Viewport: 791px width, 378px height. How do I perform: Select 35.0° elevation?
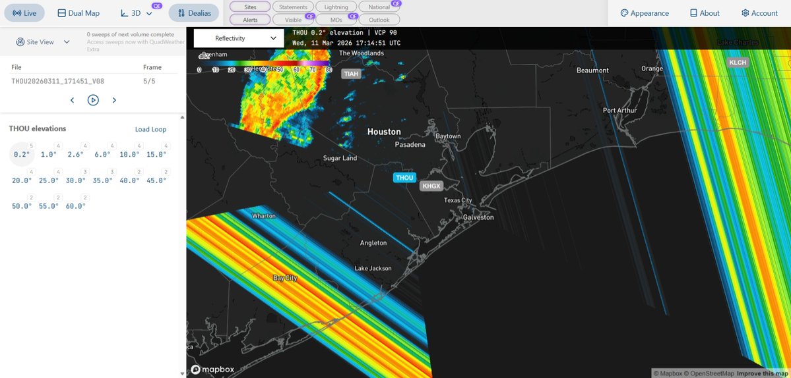[x=102, y=180]
